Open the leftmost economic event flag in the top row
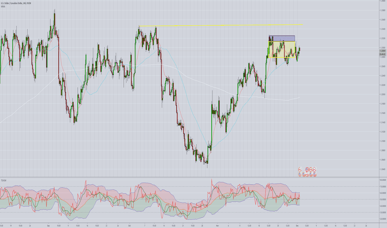The width and height of the screenshot is (387, 228). [300, 169]
